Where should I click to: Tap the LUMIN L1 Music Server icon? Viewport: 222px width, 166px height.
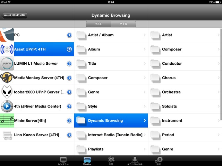click(7, 63)
